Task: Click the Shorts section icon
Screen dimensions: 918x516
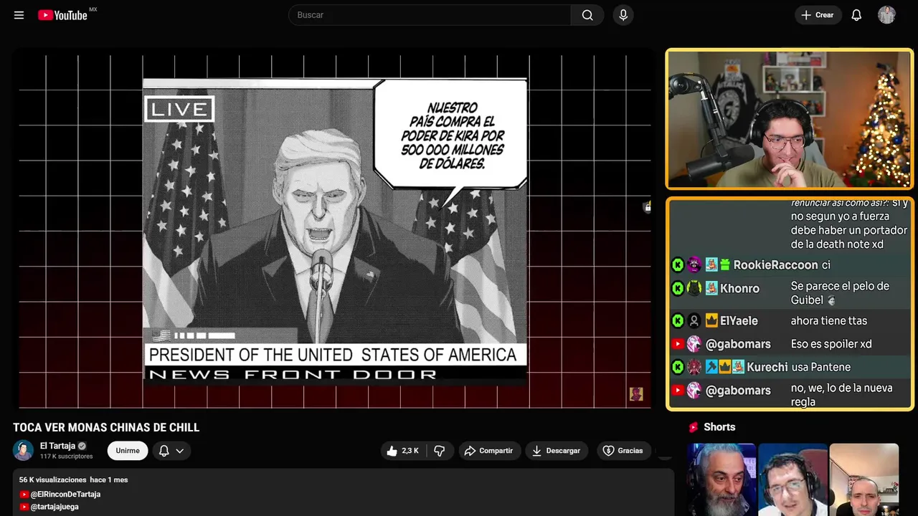Action: [694, 427]
